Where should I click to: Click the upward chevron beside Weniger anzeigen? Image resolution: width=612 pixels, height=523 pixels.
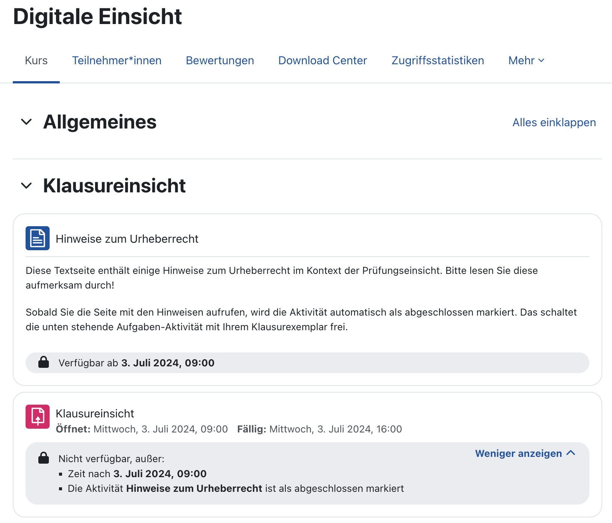click(571, 453)
